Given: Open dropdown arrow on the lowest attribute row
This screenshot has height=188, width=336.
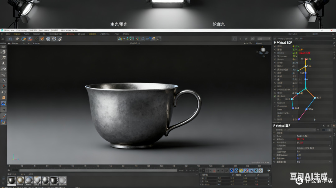Looking at the screenshot, I should pos(330,162).
